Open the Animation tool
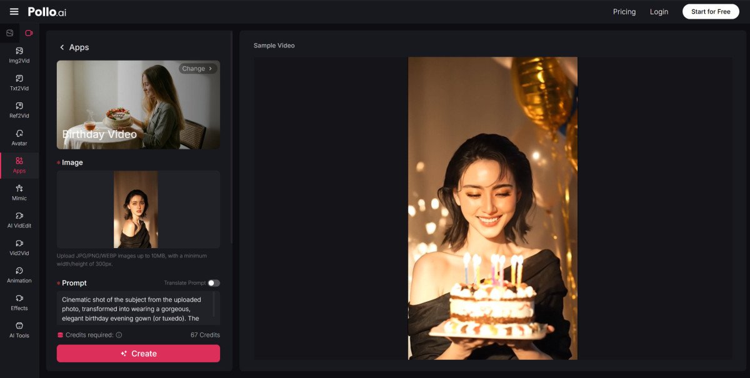The height and width of the screenshot is (378, 750). click(x=19, y=276)
